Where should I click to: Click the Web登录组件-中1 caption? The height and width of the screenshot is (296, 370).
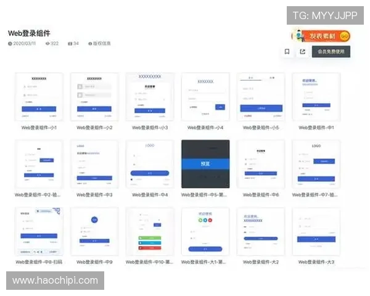[316, 128]
